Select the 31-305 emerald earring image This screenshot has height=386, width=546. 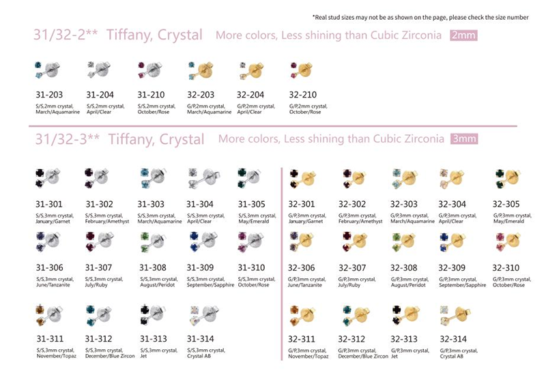[249, 178]
